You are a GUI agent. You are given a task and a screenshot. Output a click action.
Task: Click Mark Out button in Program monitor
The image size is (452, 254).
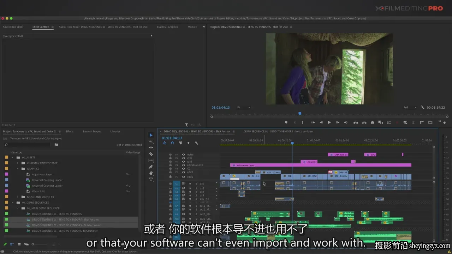tap(302, 122)
